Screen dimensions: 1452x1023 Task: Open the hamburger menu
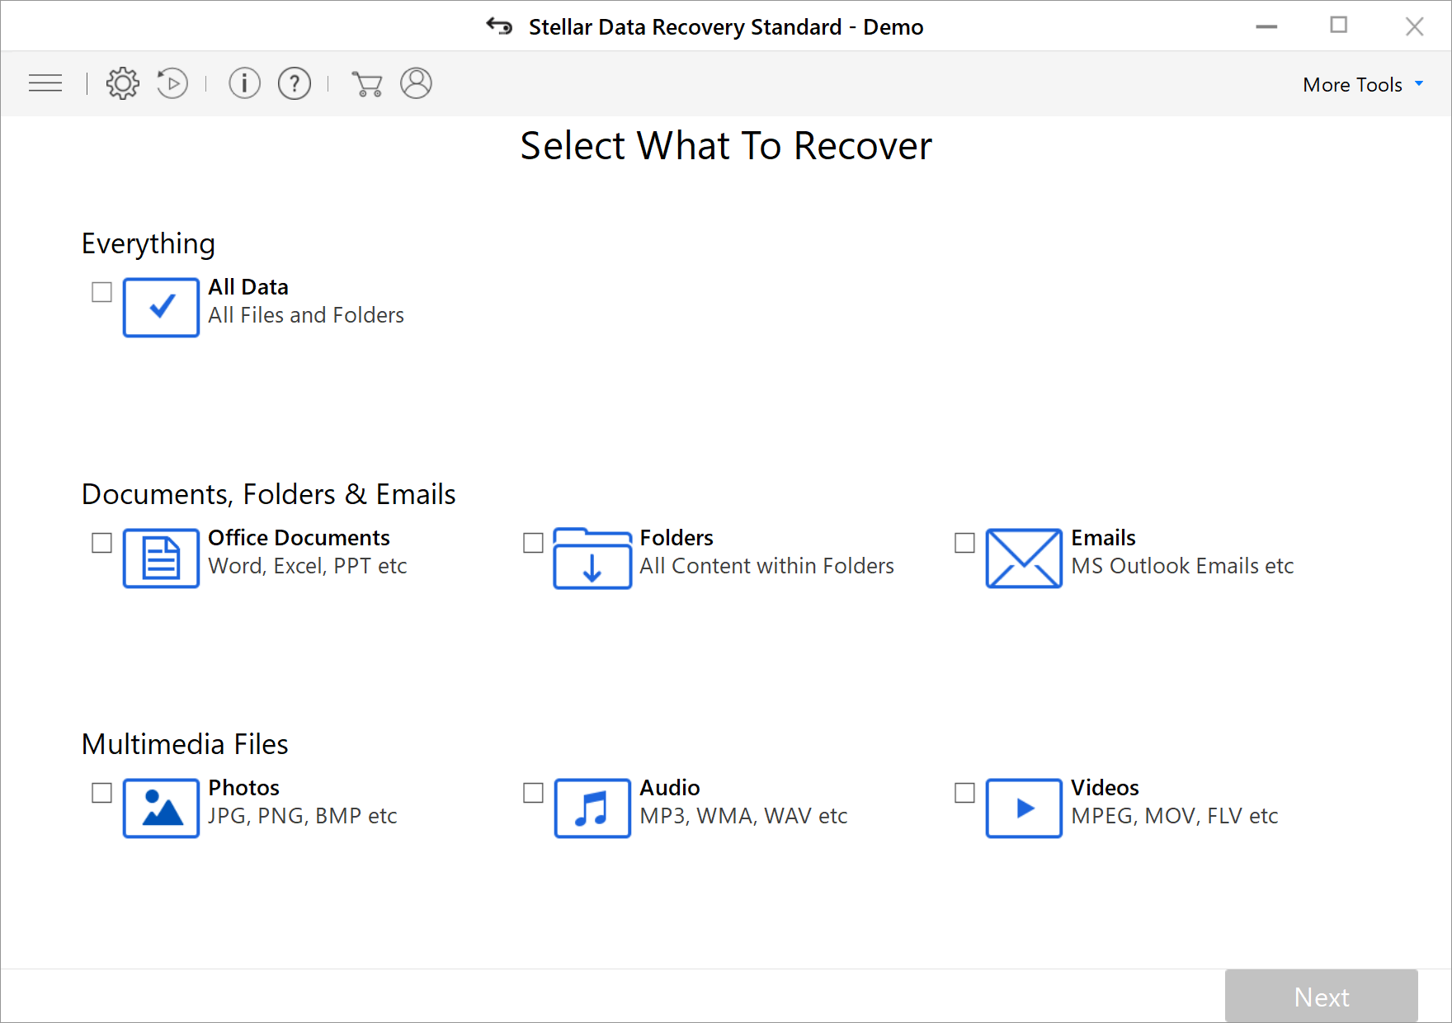click(x=45, y=83)
